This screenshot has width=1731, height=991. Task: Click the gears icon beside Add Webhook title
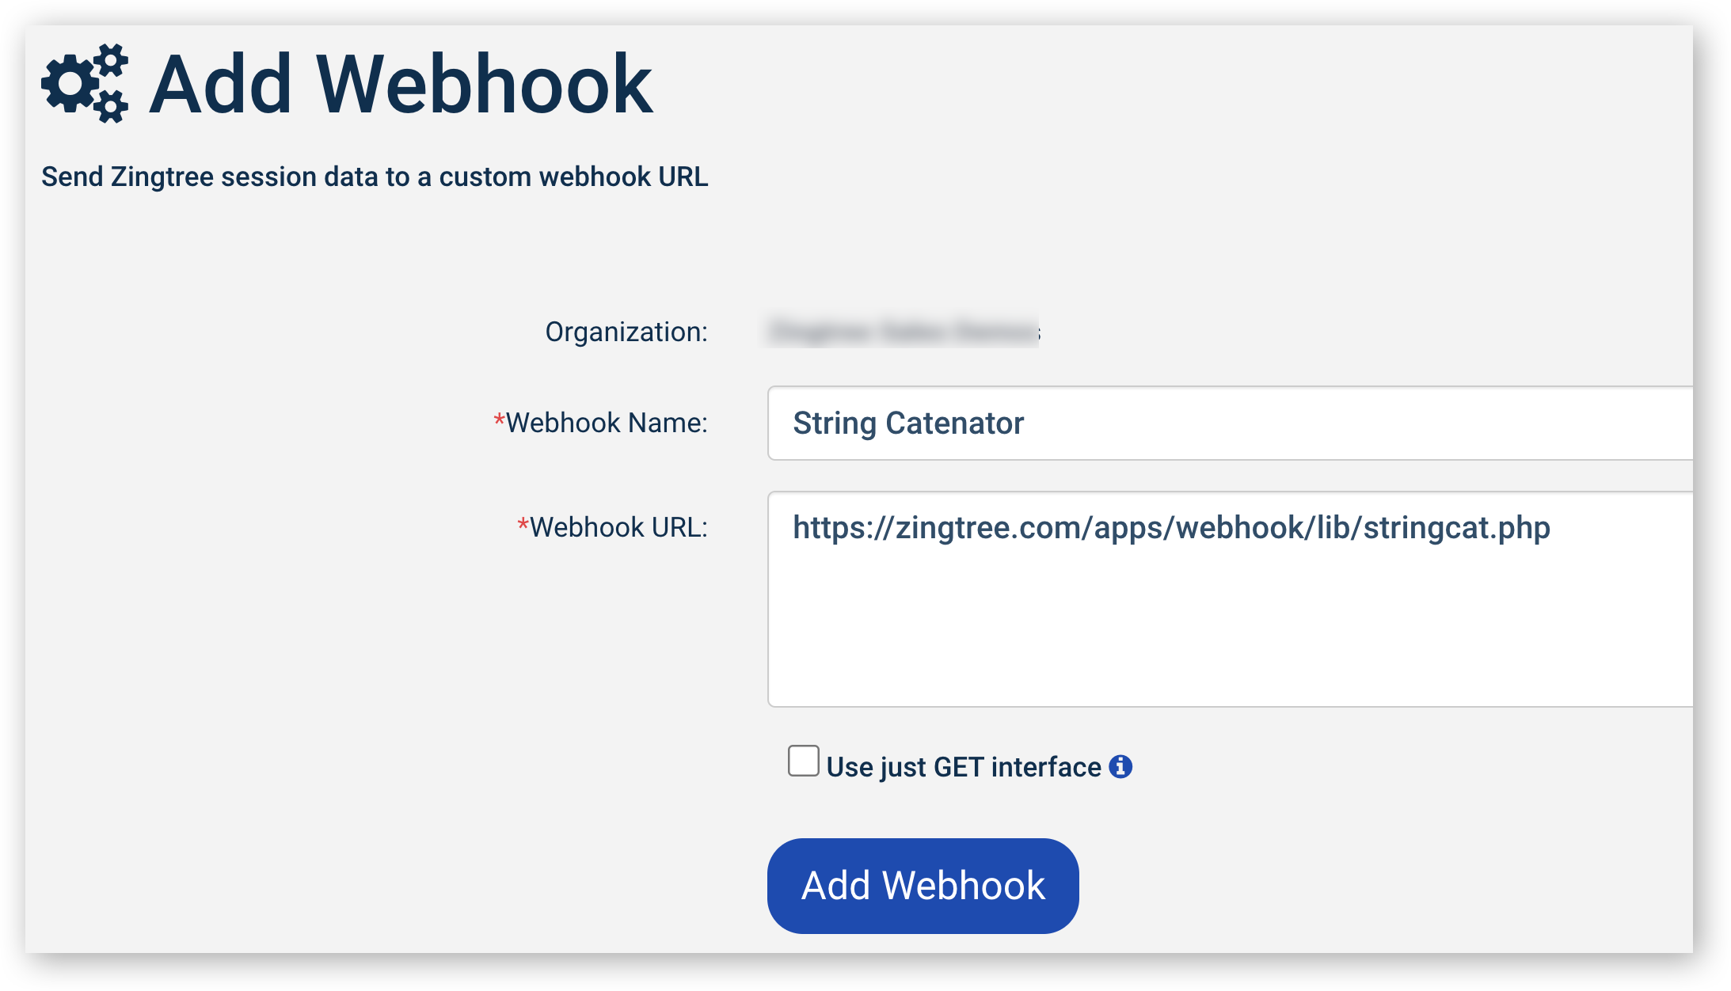(85, 83)
